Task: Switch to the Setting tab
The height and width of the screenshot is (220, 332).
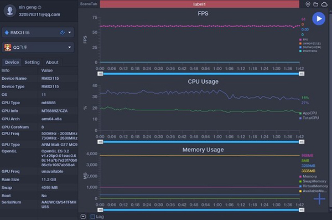Action: (32, 62)
